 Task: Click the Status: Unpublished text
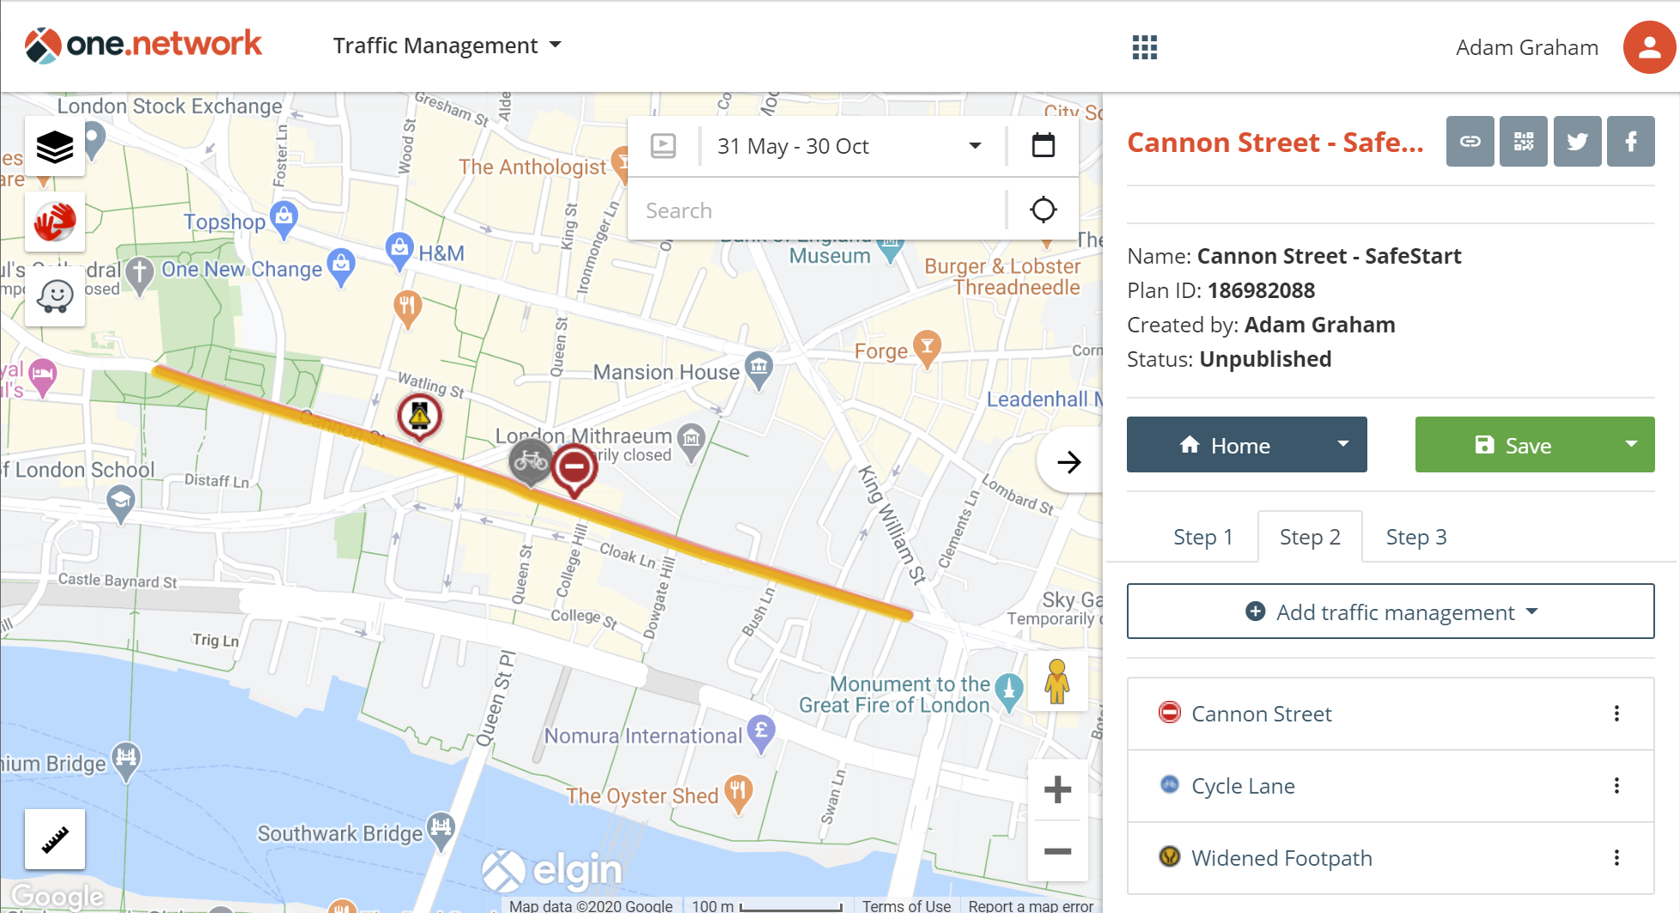click(x=1229, y=359)
